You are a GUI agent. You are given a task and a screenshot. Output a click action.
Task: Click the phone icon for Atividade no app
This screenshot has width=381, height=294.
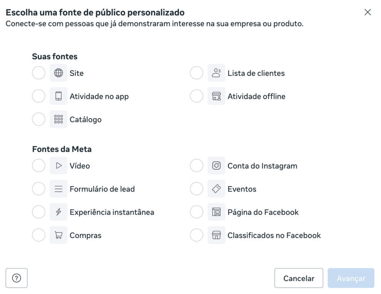click(58, 96)
